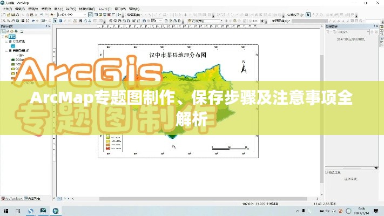This screenshot has height=216, width=384.
Task: Click the List By Source icon
Action: [x=8, y=31]
